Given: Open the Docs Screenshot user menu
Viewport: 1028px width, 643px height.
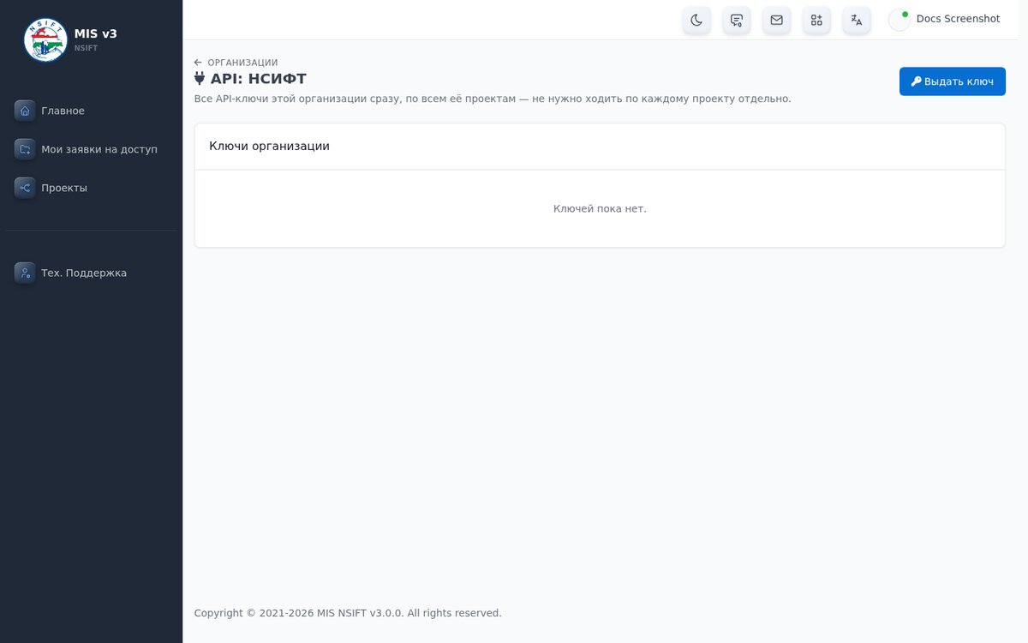Looking at the screenshot, I should click(944, 19).
